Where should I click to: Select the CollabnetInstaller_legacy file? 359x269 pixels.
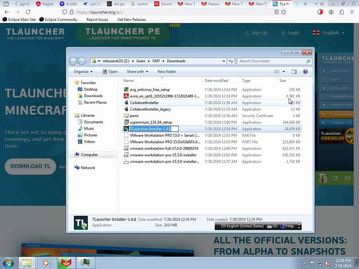[150, 109]
